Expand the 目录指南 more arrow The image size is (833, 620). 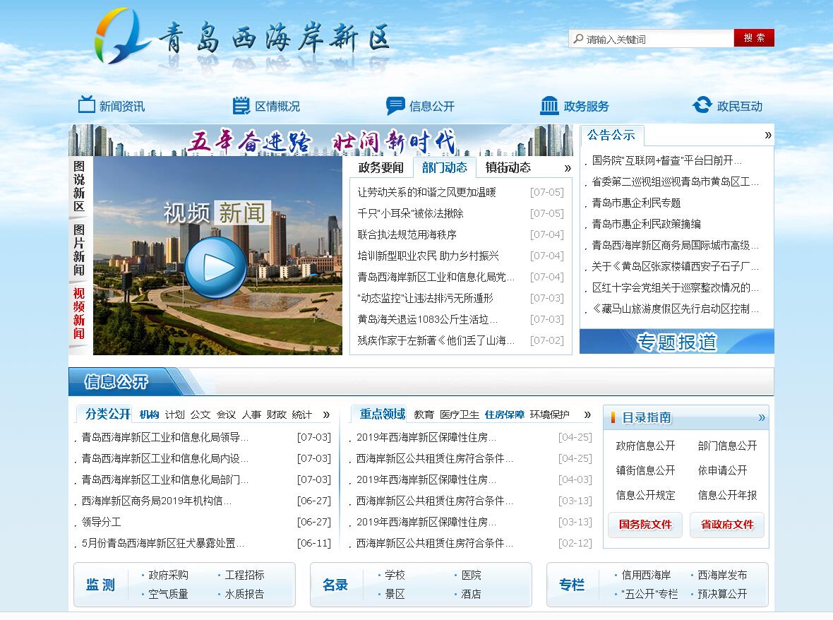click(x=762, y=417)
